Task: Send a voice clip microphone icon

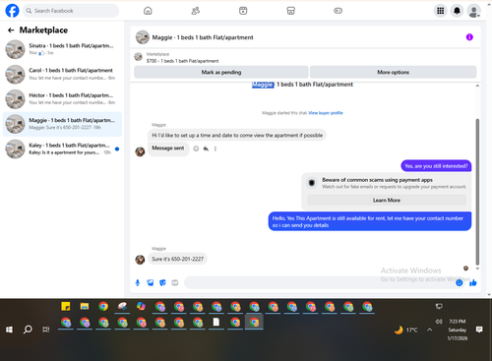Action: coord(138,282)
